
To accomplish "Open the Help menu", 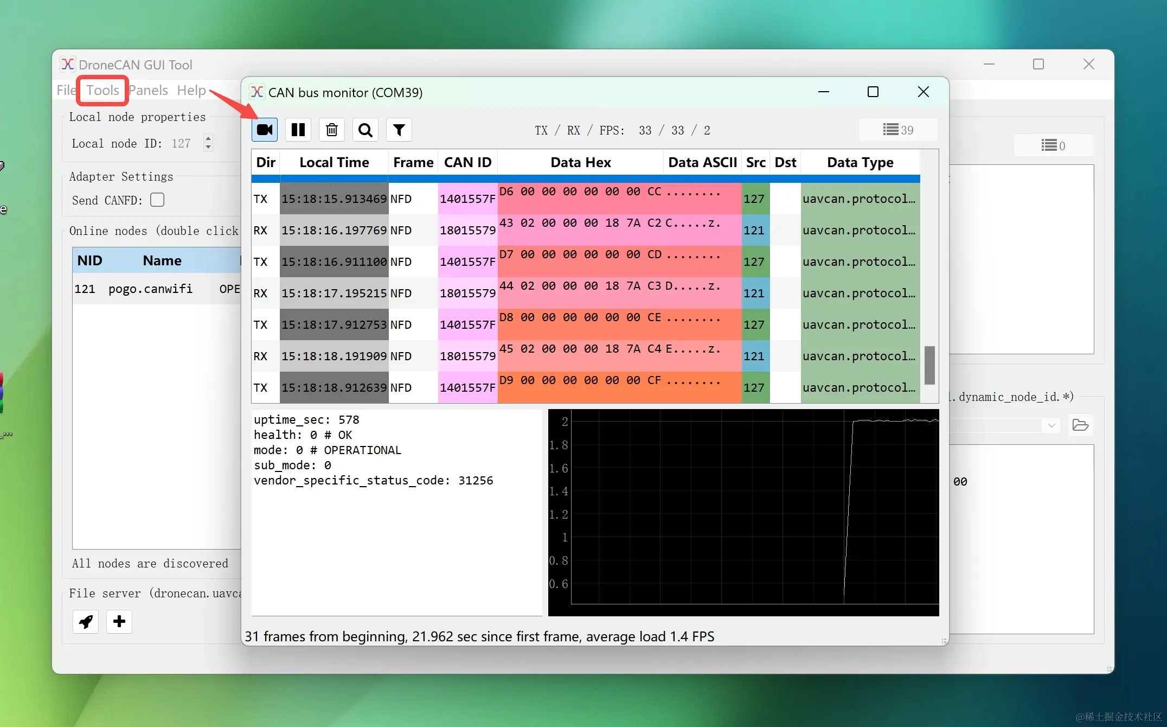I will point(191,90).
